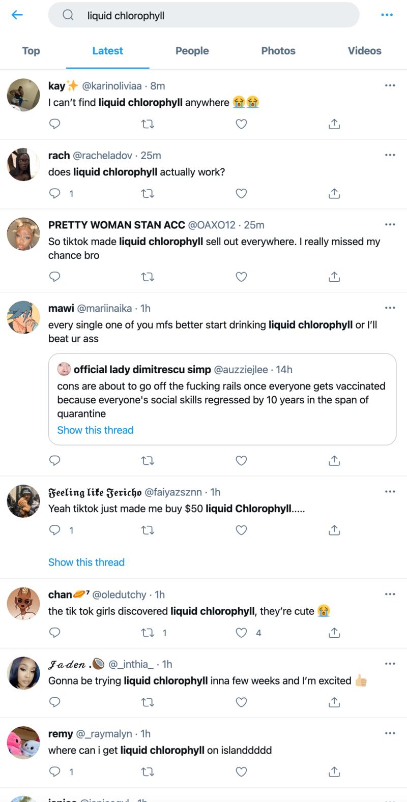Show this thread under faiyazsznn's tweet

[x=86, y=562]
